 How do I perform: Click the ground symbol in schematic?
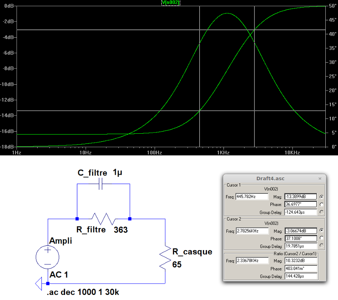(39, 283)
